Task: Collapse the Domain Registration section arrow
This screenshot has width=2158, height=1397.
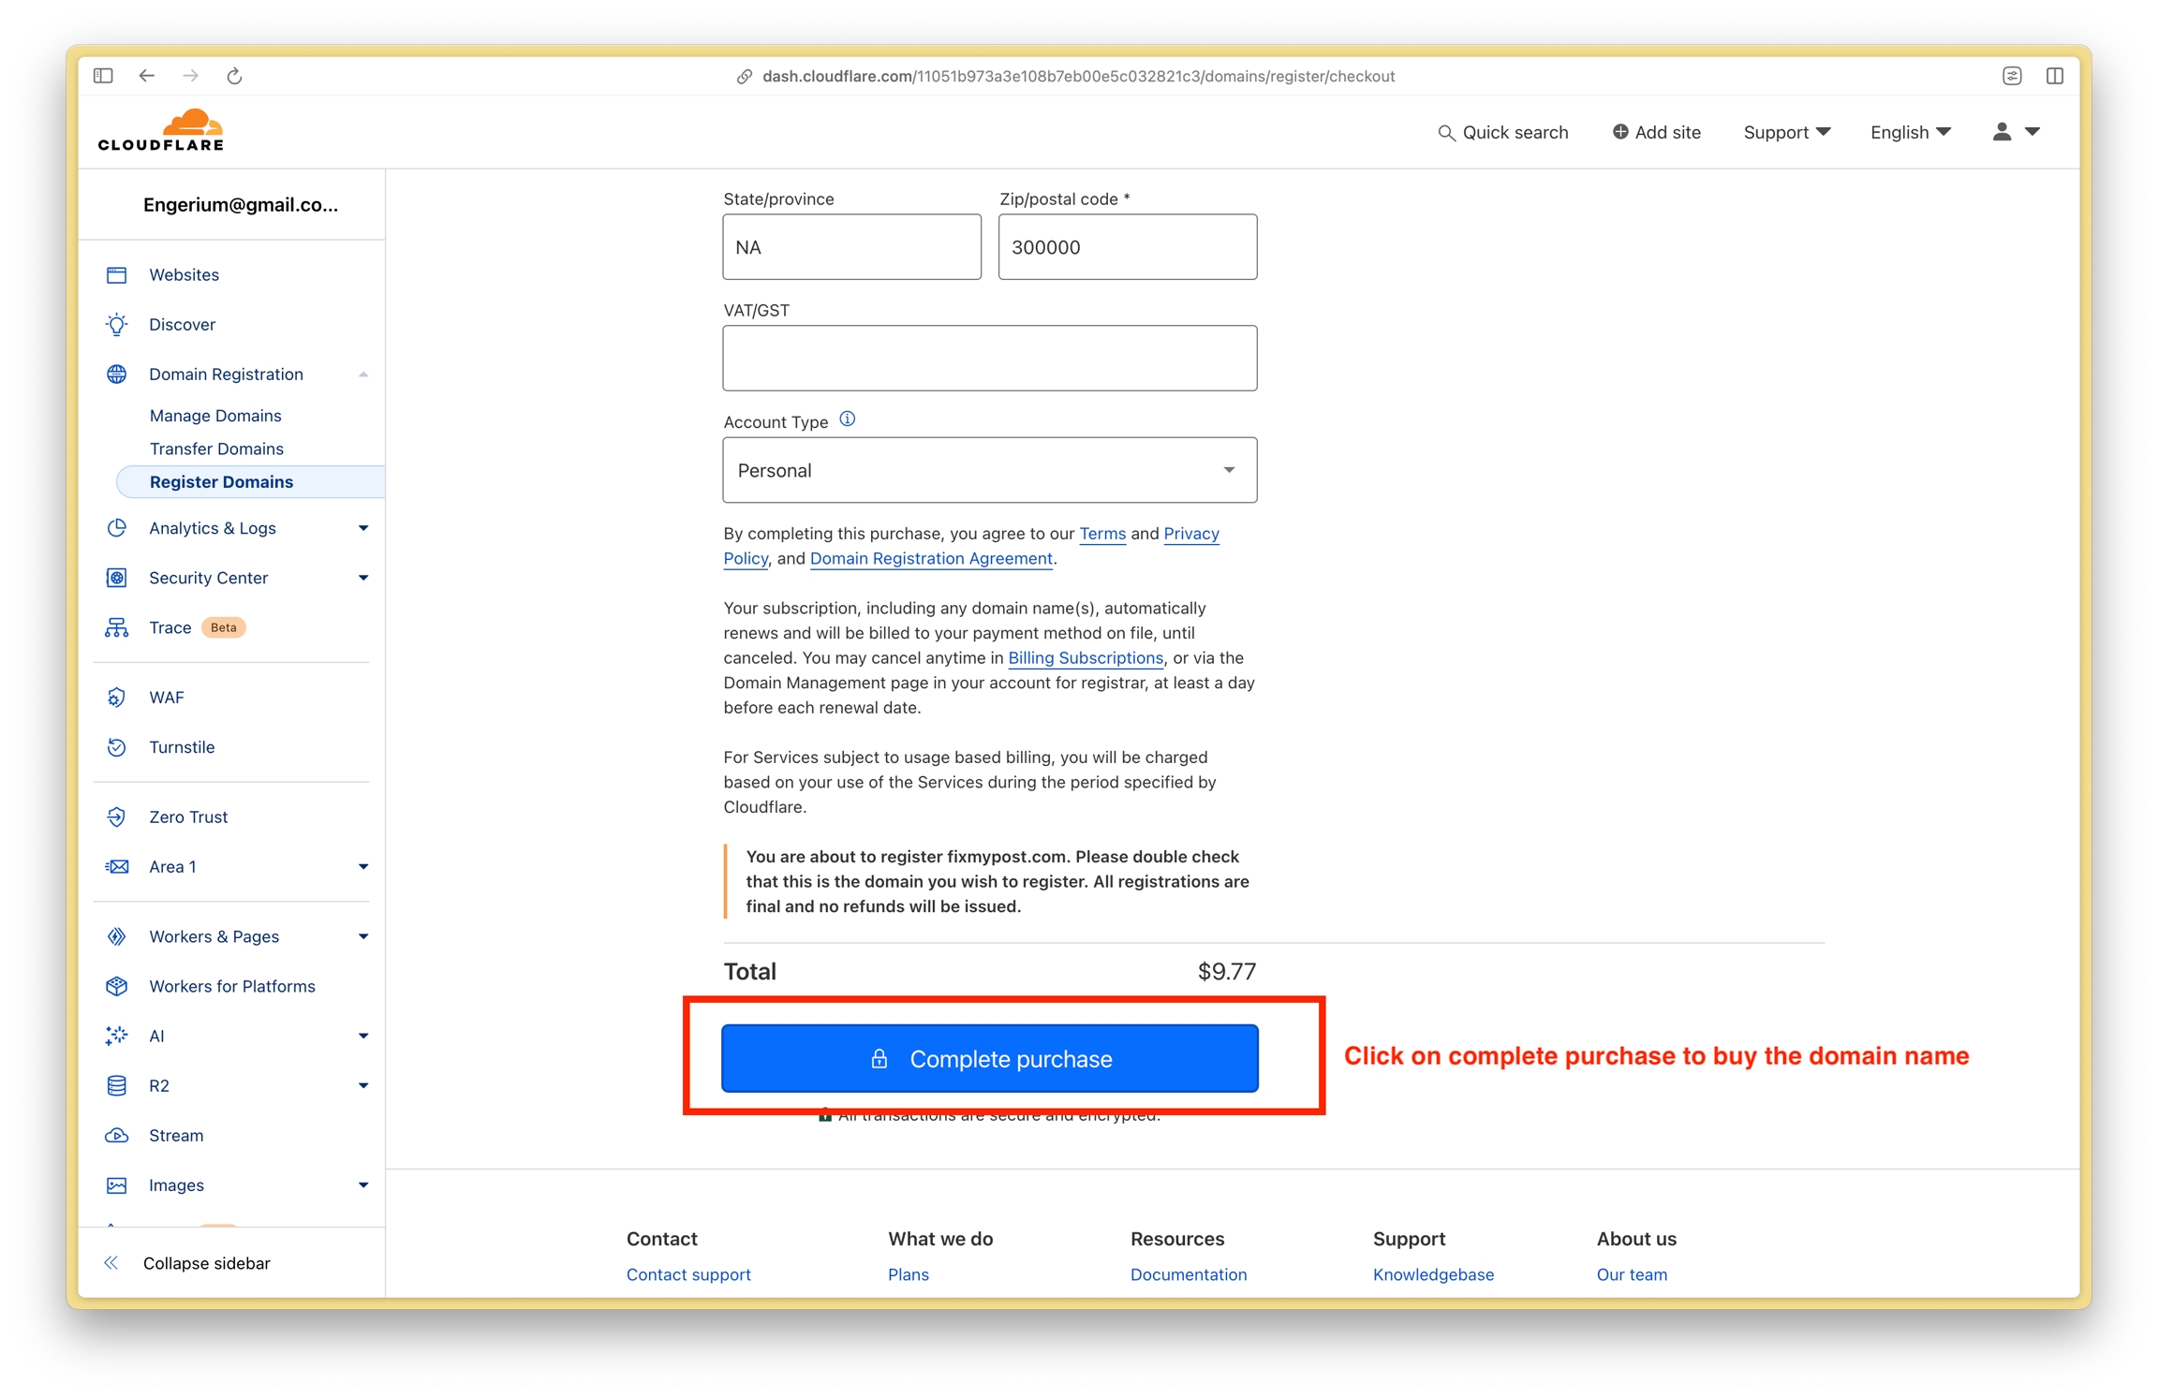Action: [x=363, y=375]
